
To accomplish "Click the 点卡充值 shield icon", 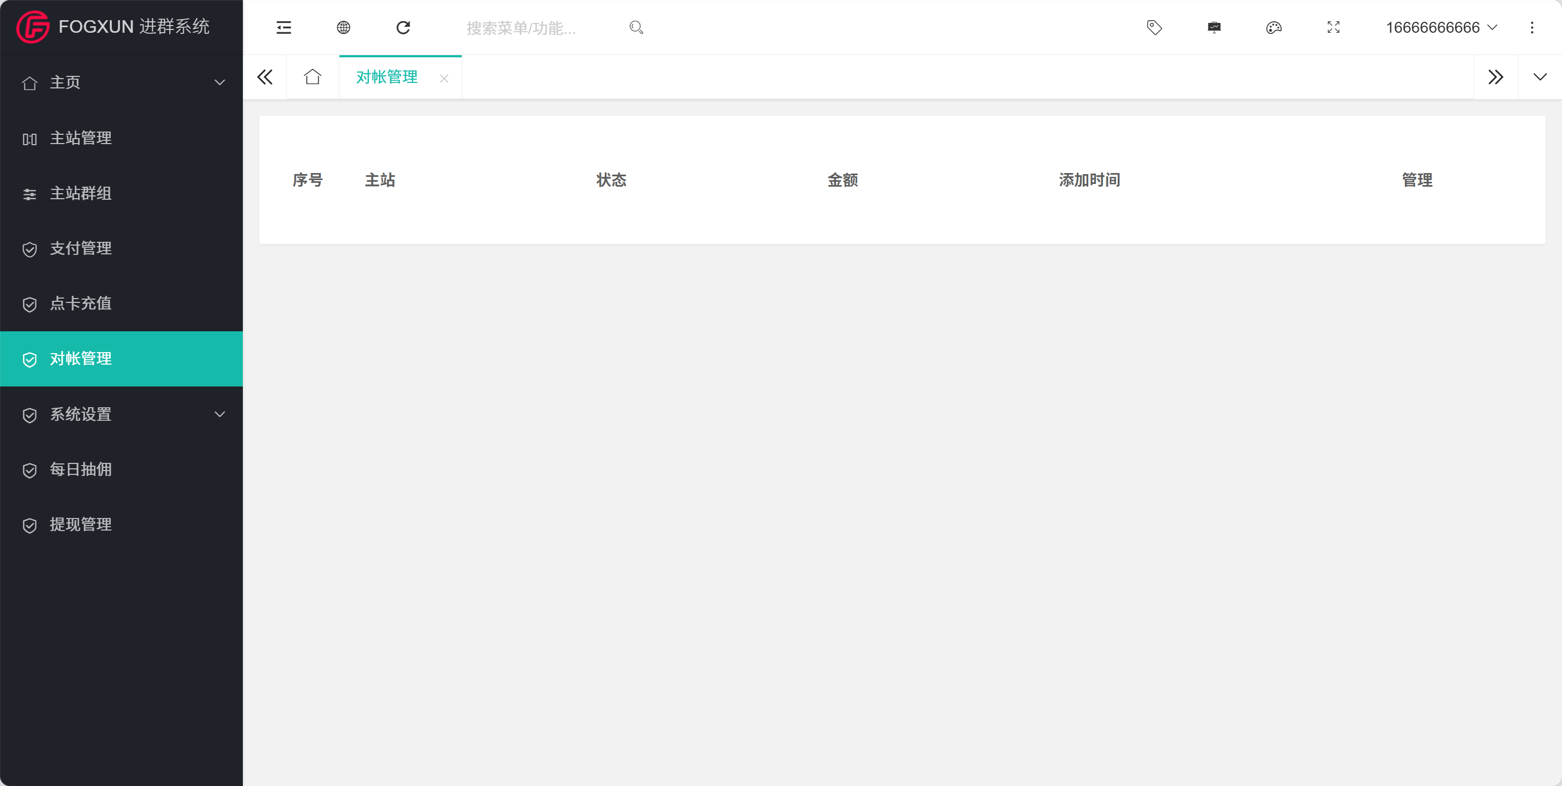I will click(x=29, y=305).
